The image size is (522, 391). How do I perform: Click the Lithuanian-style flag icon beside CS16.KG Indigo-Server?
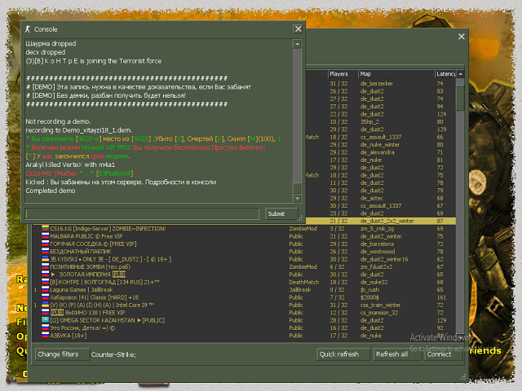(46, 228)
